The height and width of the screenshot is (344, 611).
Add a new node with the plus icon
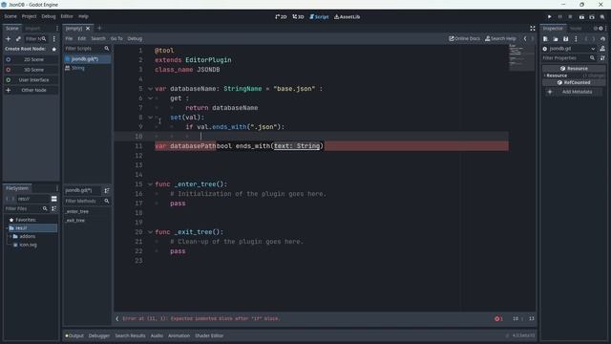click(x=9, y=38)
